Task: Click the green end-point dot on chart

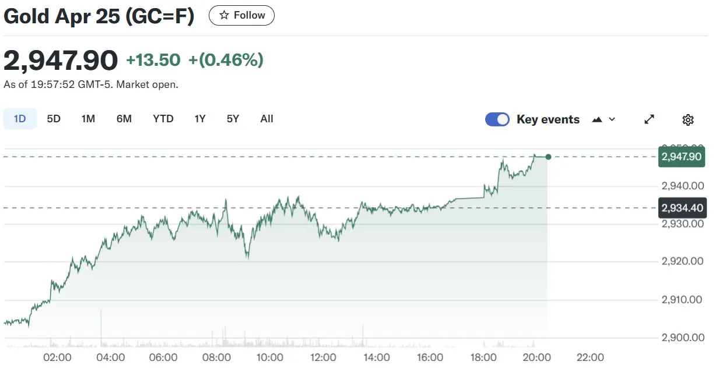Action: [x=548, y=157]
